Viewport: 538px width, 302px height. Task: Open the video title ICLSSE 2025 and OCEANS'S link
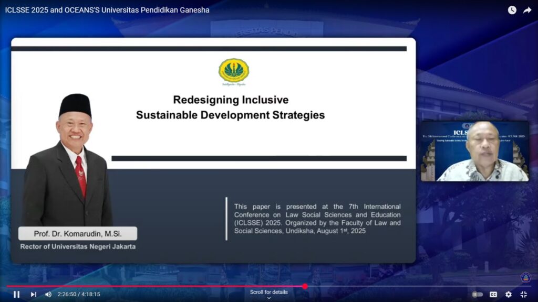pos(107,10)
